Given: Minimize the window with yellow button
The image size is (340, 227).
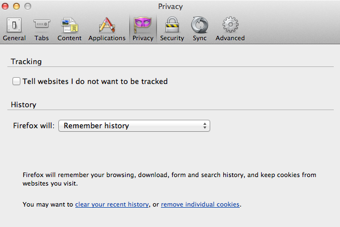Looking at the screenshot, I should [x=16, y=6].
